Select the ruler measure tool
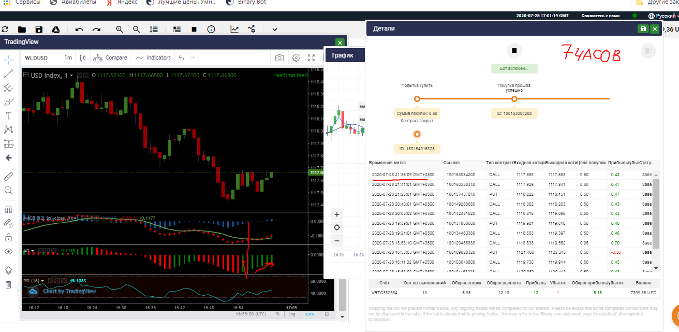Screen dimensions: 679x332 (x=8, y=177)
